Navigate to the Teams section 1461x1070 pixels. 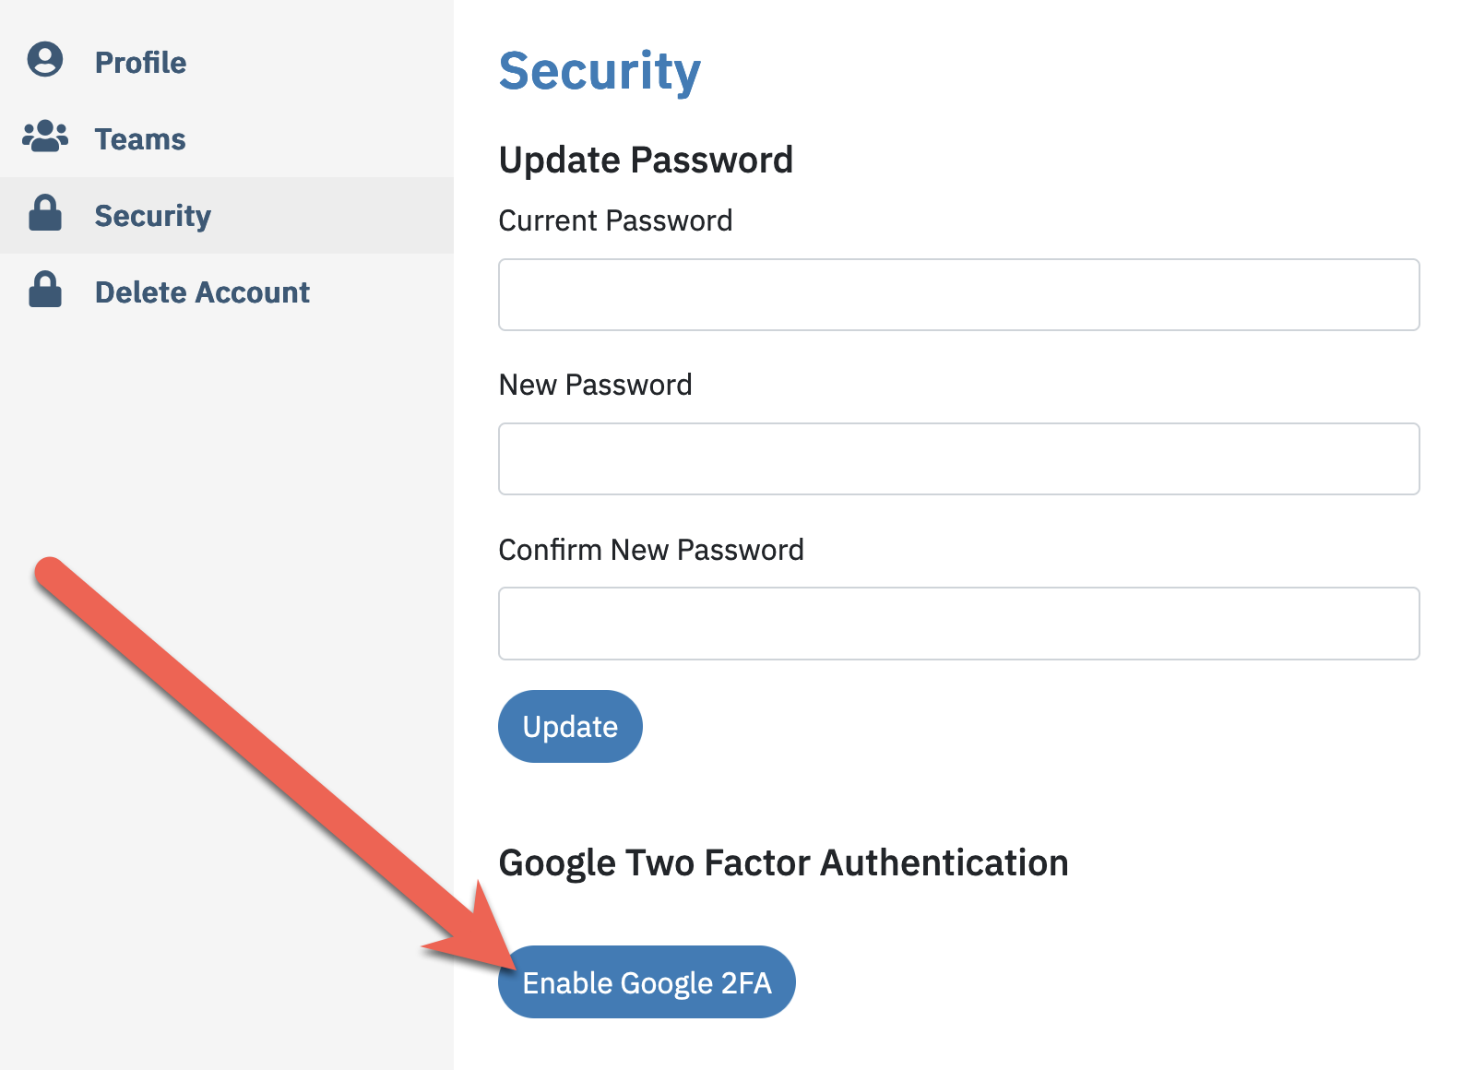[x=139, y=138]
